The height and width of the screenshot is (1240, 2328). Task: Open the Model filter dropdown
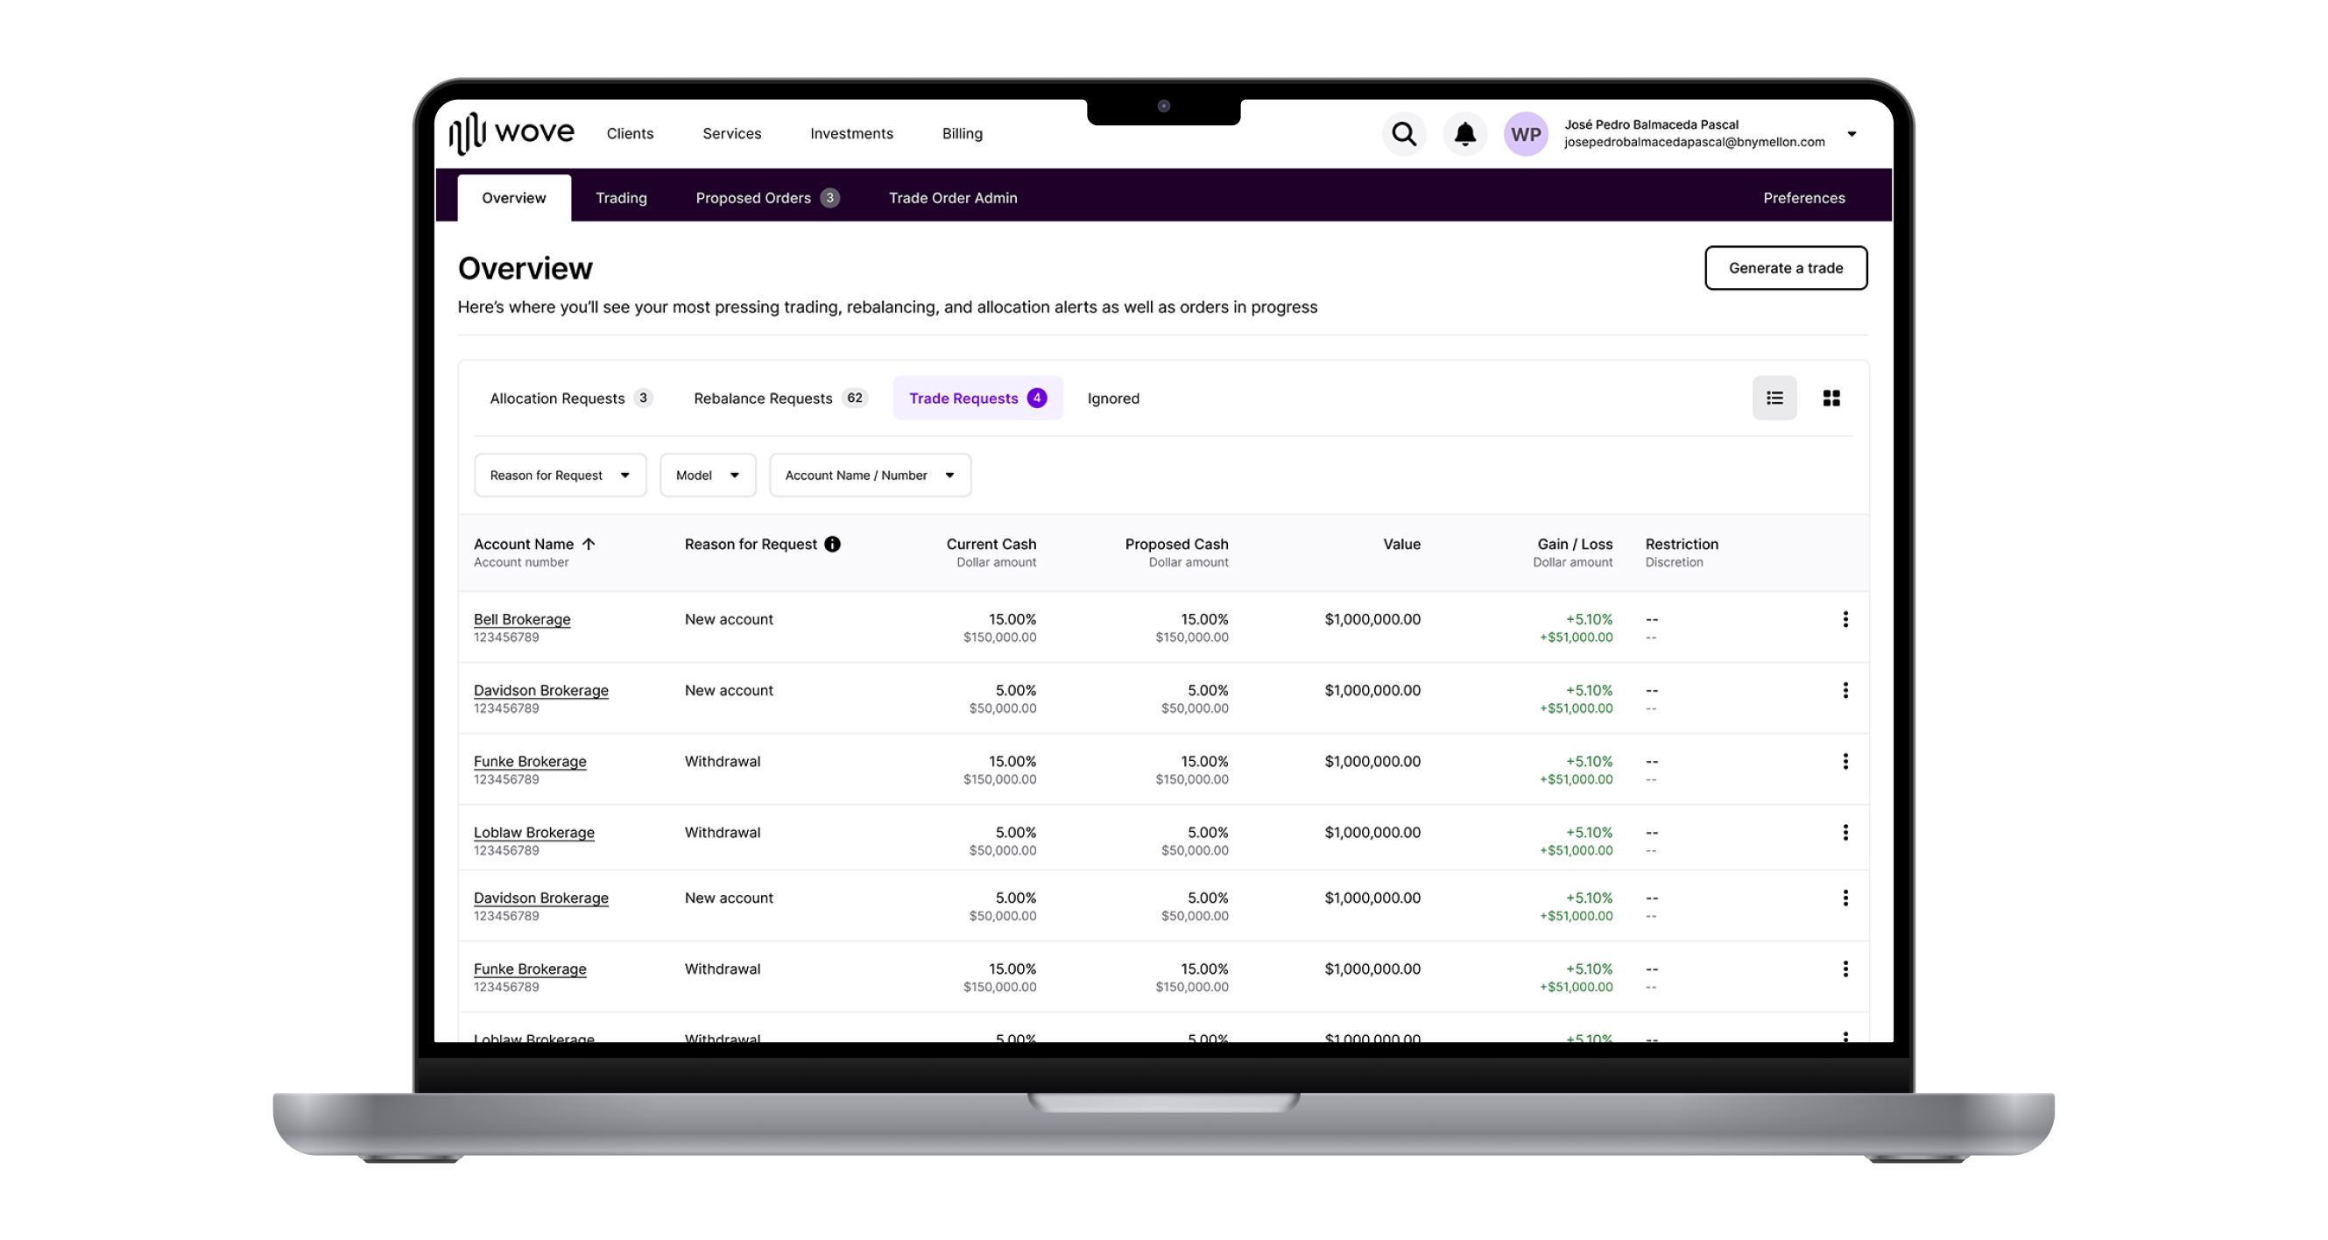coord(708,476)
